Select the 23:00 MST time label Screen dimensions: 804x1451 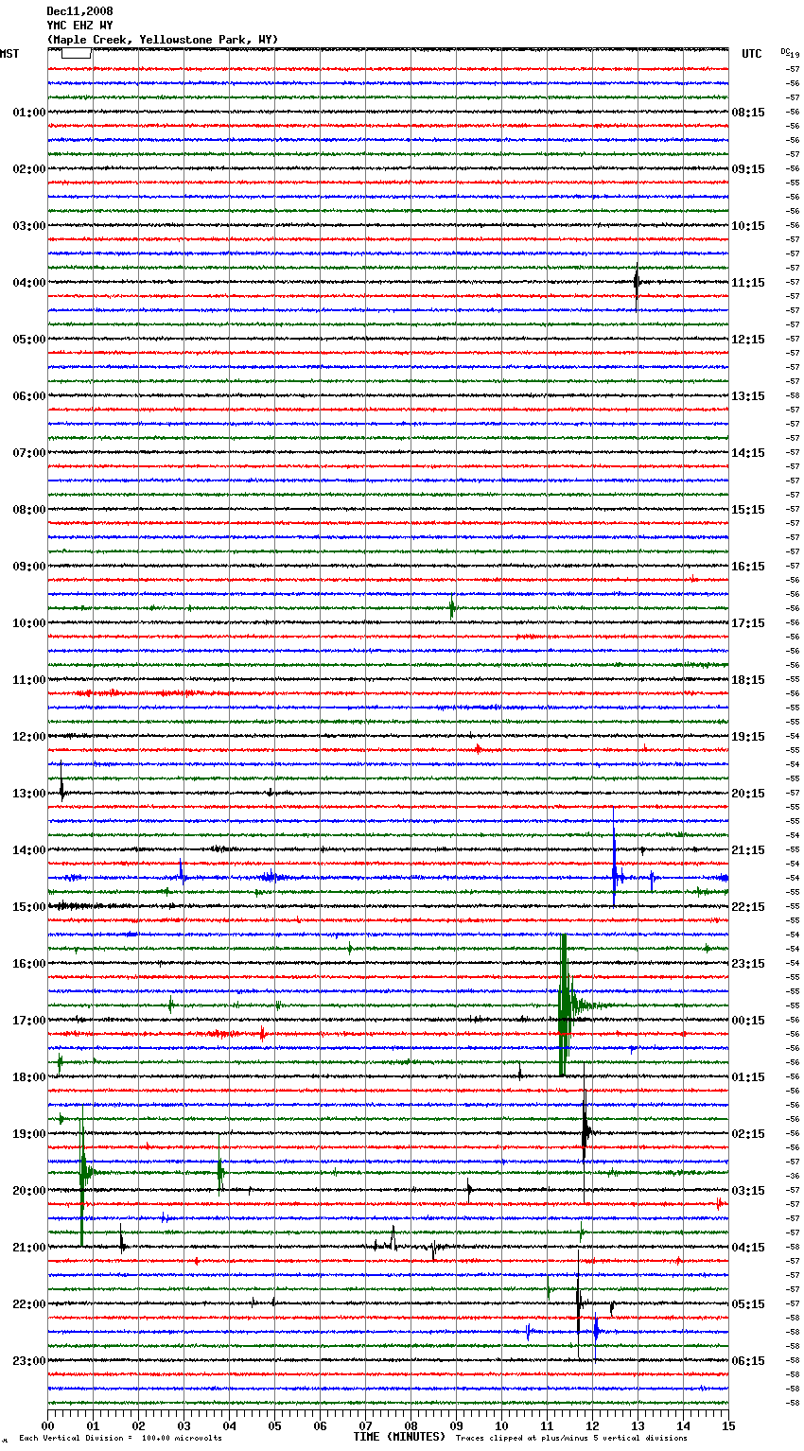[x=29, y=1361]
